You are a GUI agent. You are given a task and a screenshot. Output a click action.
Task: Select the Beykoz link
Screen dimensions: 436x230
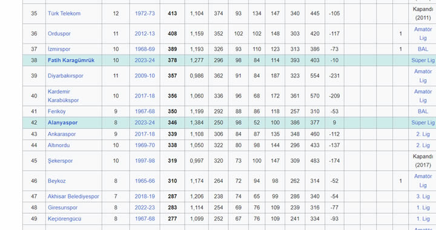click(x=56, y=181)
